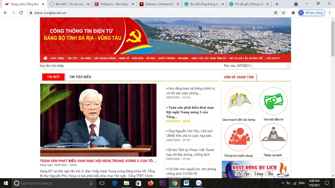The width and height of the screenshot is (335, 188).
Task: Switch to the Vietnam+ browser tab
Action: [159, 4]
